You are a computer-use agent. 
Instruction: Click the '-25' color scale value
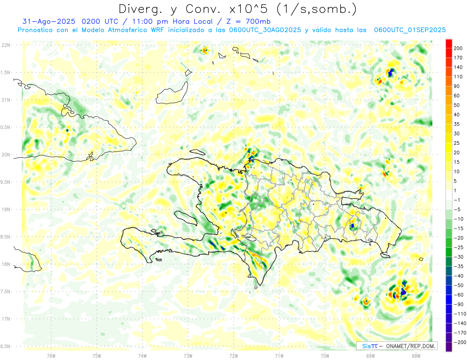tap(460, 247)
